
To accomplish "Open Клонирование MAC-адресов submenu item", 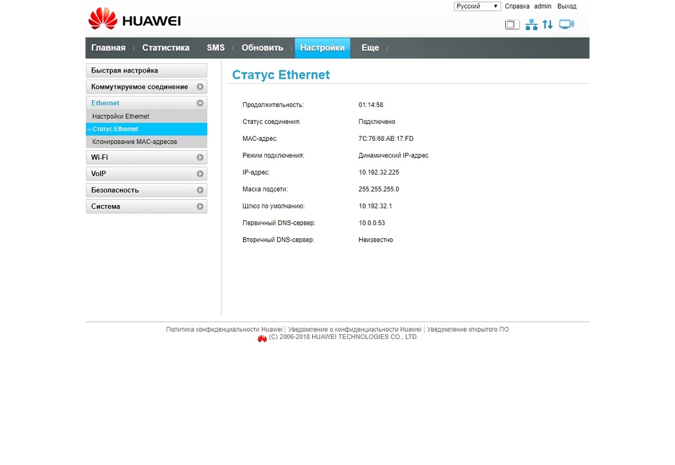I will click(x=146, y=142).
